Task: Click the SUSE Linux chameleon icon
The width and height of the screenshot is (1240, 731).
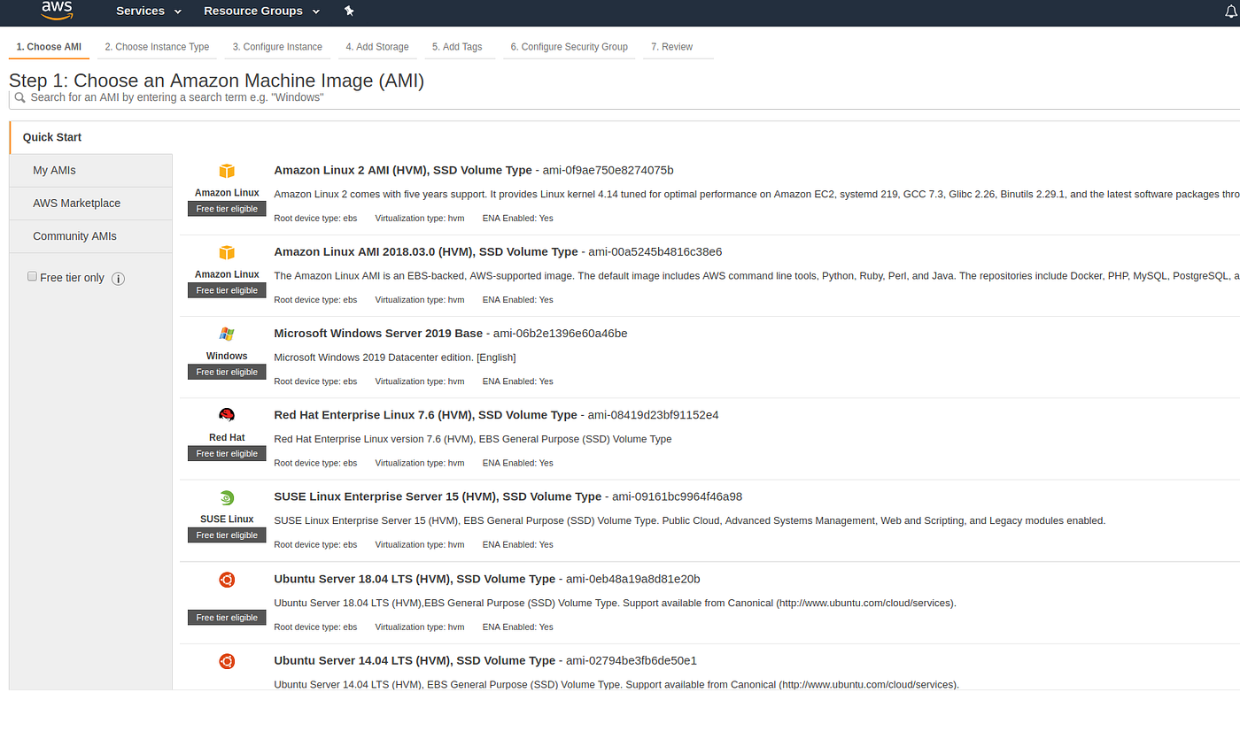Action: (227, 497)
